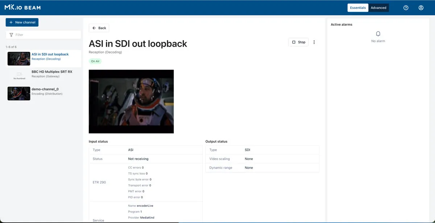Click the '1–6 of 6' channel count
This screenshot has height=223, width=435.
(x=11, y=47)
